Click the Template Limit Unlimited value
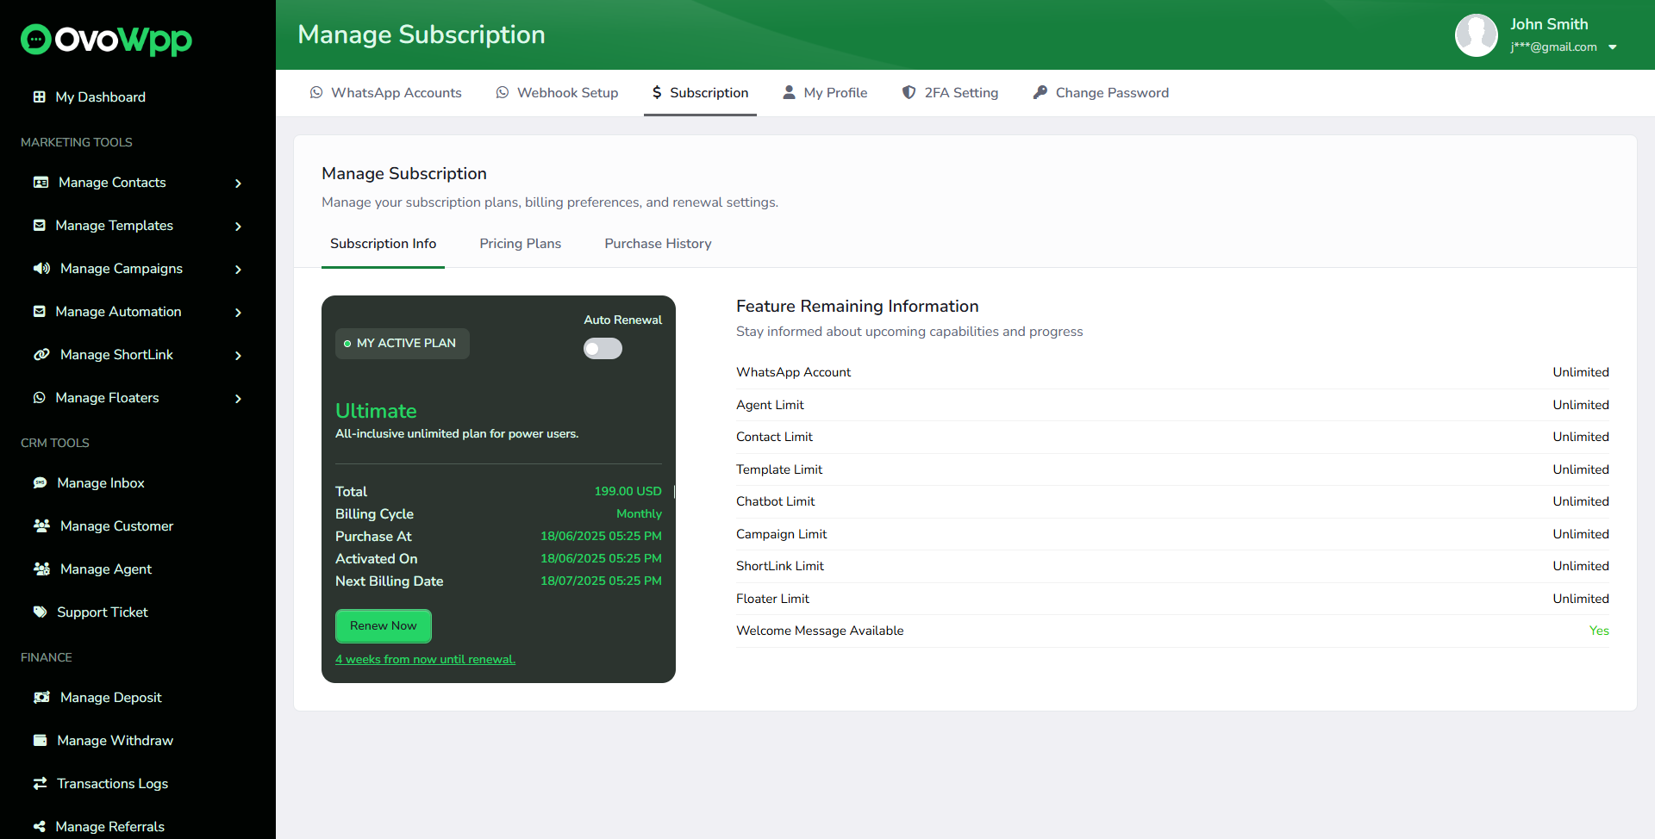This screenshot has width=1655, height=839. click(1581, 469)
